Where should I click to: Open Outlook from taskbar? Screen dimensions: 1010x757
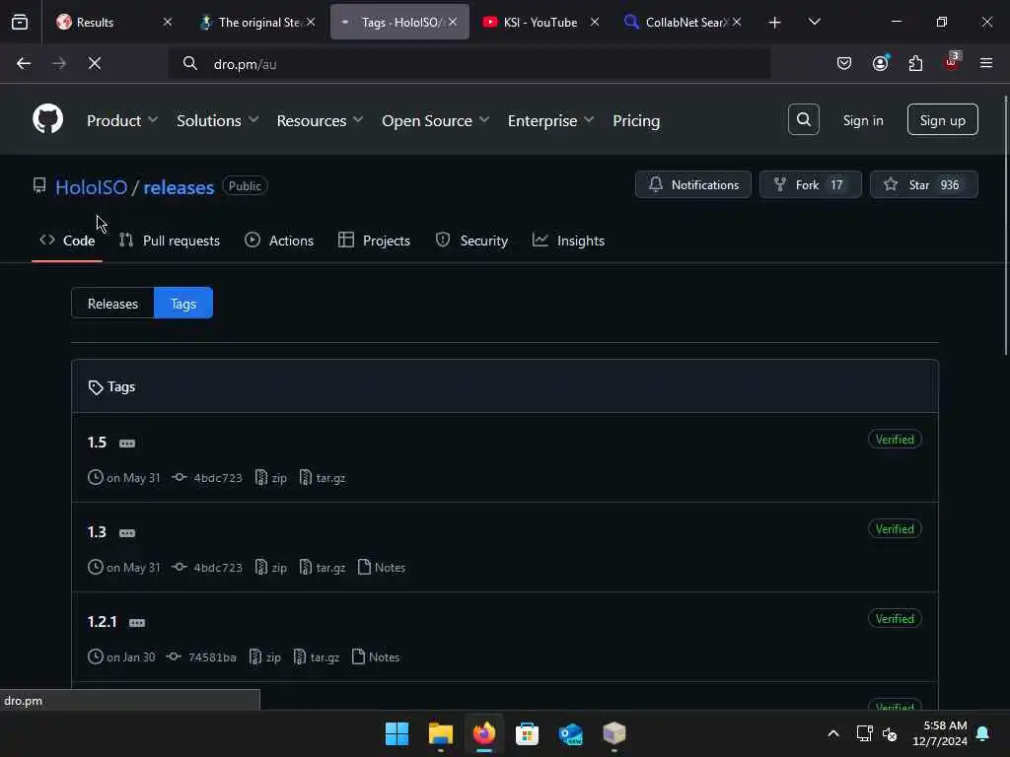571,733
